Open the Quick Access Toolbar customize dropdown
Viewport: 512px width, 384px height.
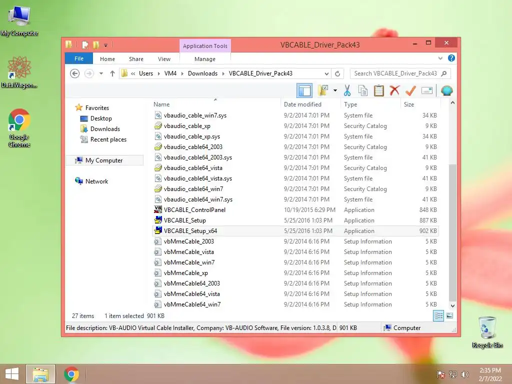[x=106, y=45]
